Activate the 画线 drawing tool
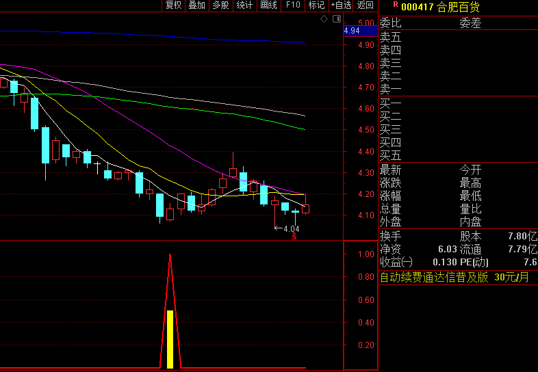Image resolution: width=538 pixels, height=372 pixels. 268,5
